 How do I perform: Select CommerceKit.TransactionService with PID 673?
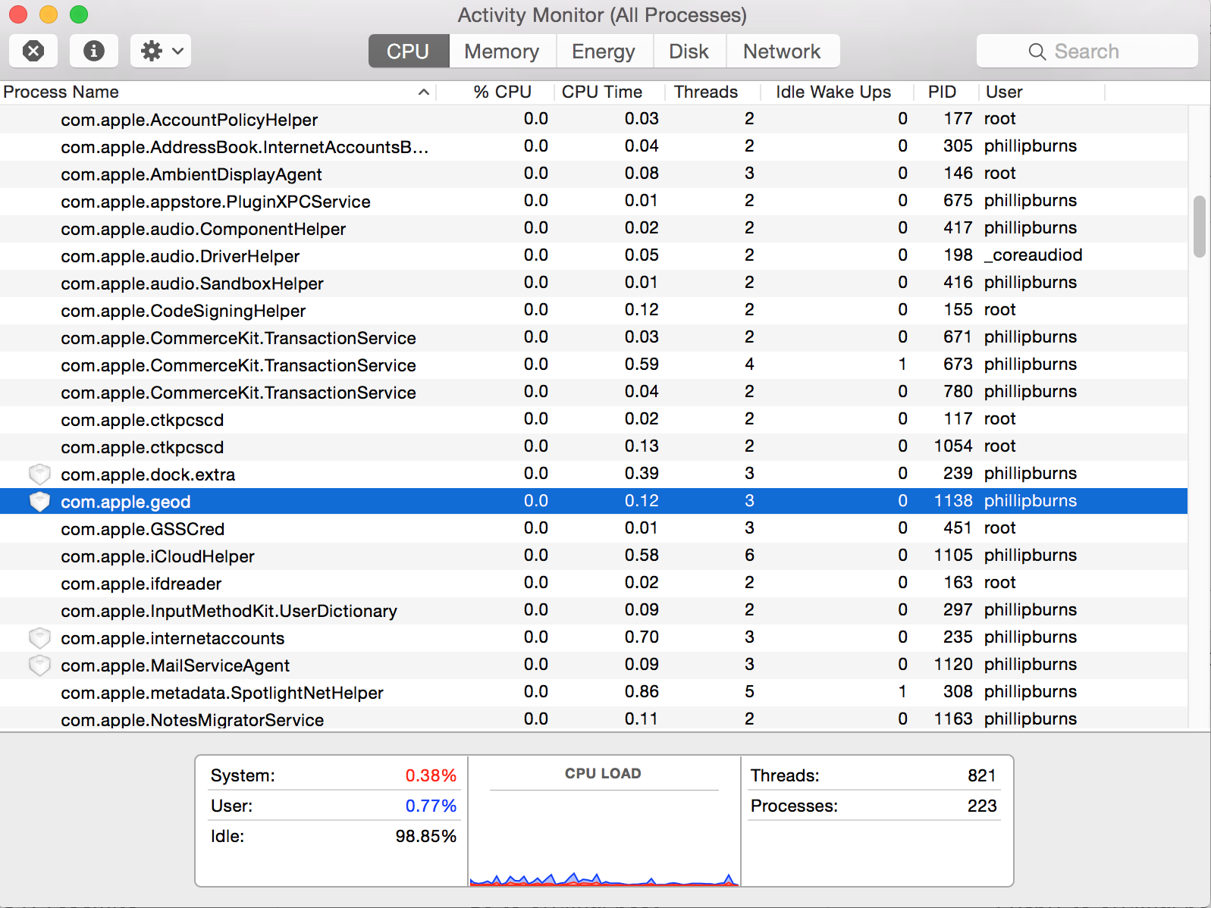pos(594,365)
